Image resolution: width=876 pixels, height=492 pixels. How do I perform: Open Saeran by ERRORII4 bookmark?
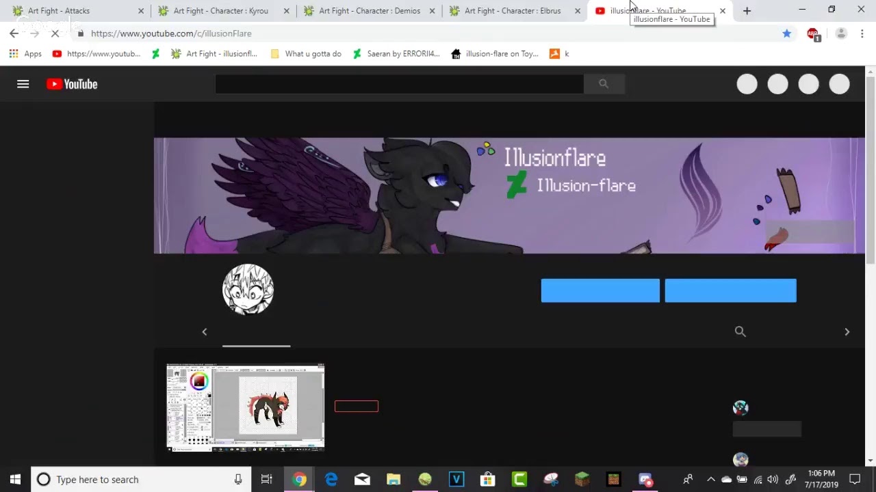click(396, 54)
